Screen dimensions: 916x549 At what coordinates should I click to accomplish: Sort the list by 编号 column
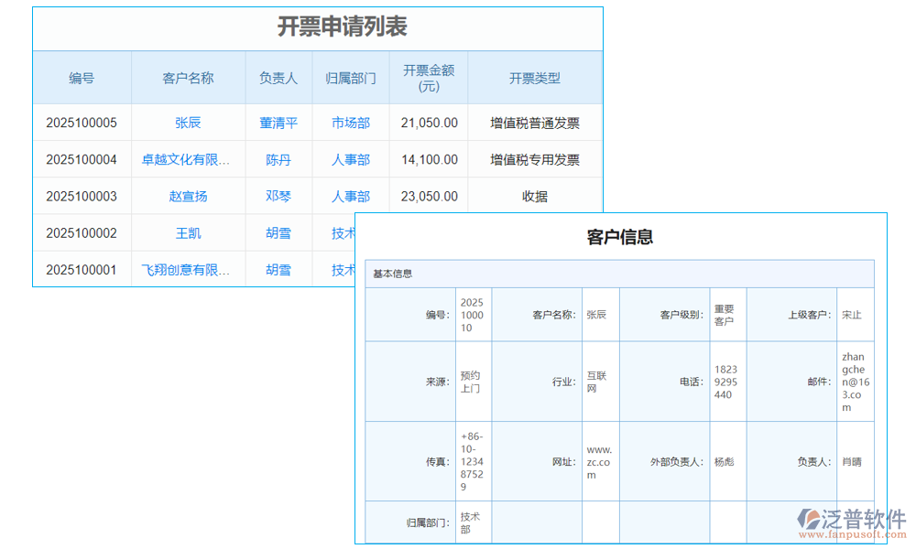point(82,78)
